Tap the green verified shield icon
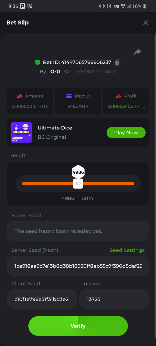The width and height of the screenshot is (156, 346). coord(37,62)
